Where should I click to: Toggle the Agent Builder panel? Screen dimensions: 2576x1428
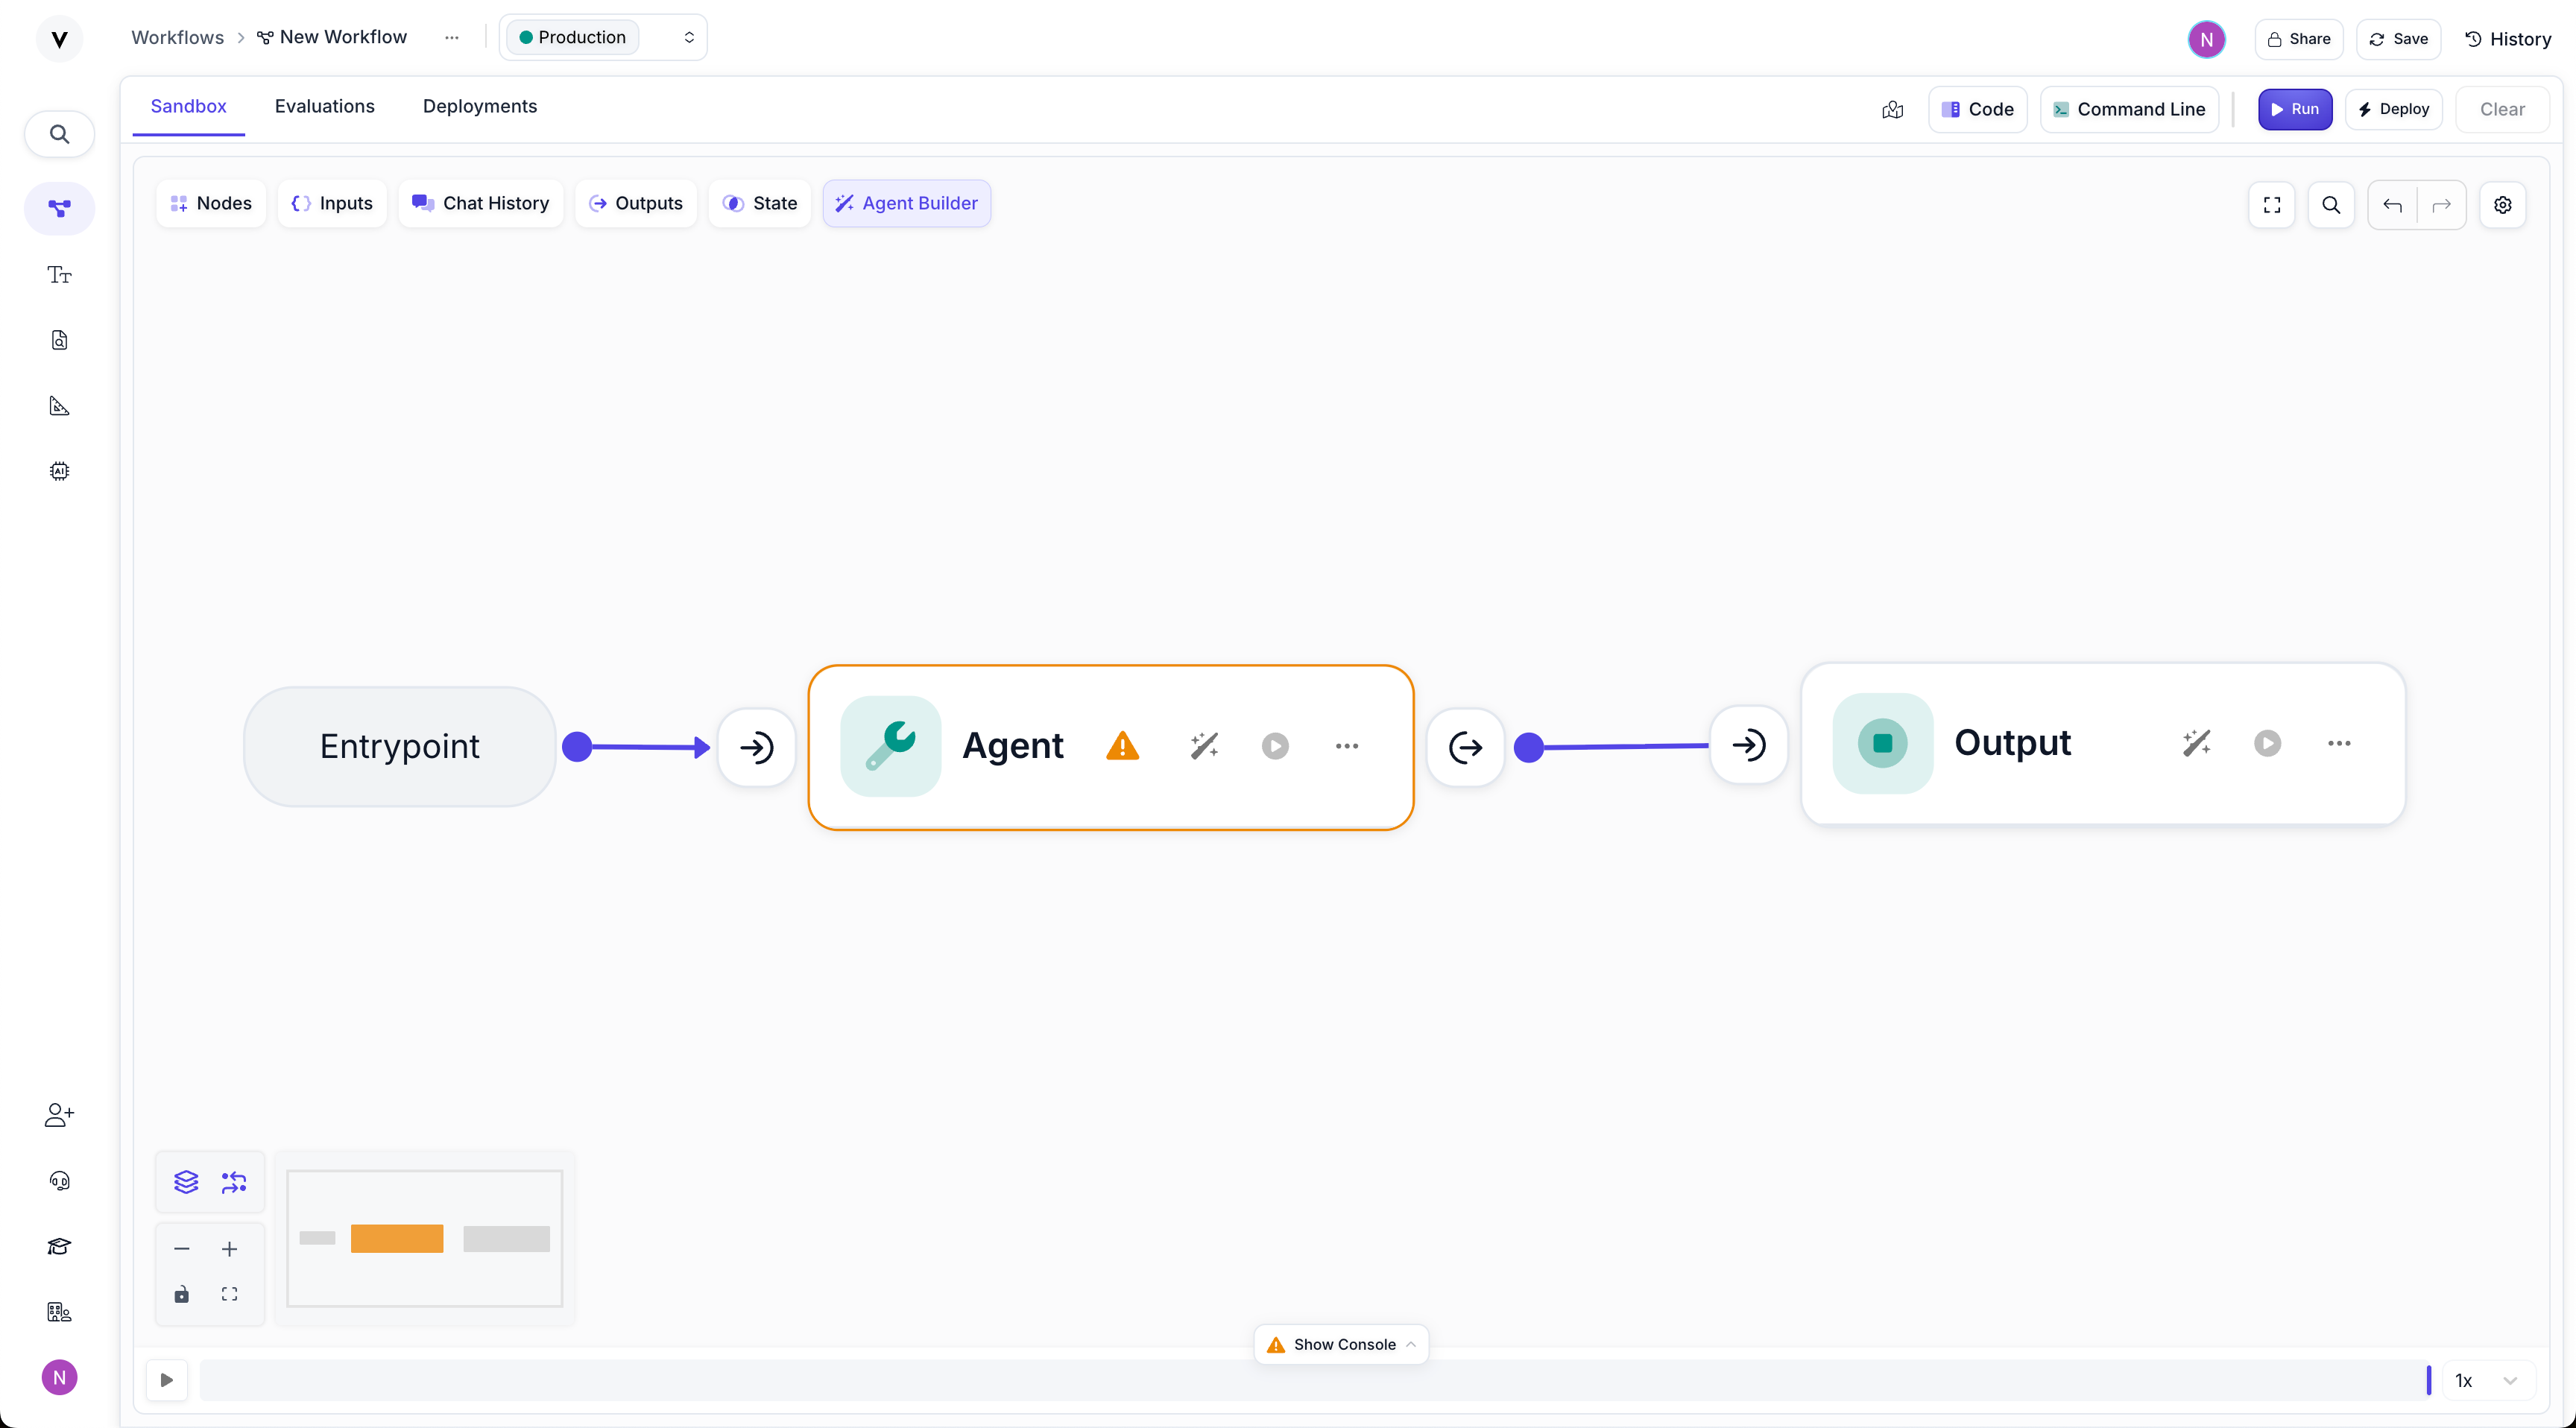(x=906, y=203)
